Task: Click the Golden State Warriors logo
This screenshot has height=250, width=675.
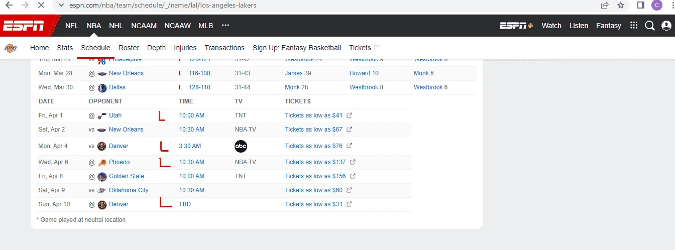Action: point(102,176)
